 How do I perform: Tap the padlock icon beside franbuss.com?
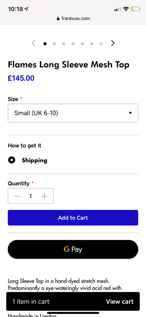(x=58, y=19)
